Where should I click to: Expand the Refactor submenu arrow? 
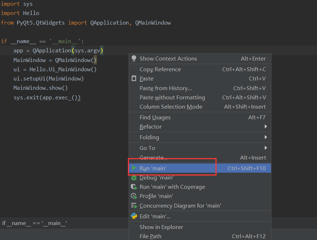pos(266,127)
